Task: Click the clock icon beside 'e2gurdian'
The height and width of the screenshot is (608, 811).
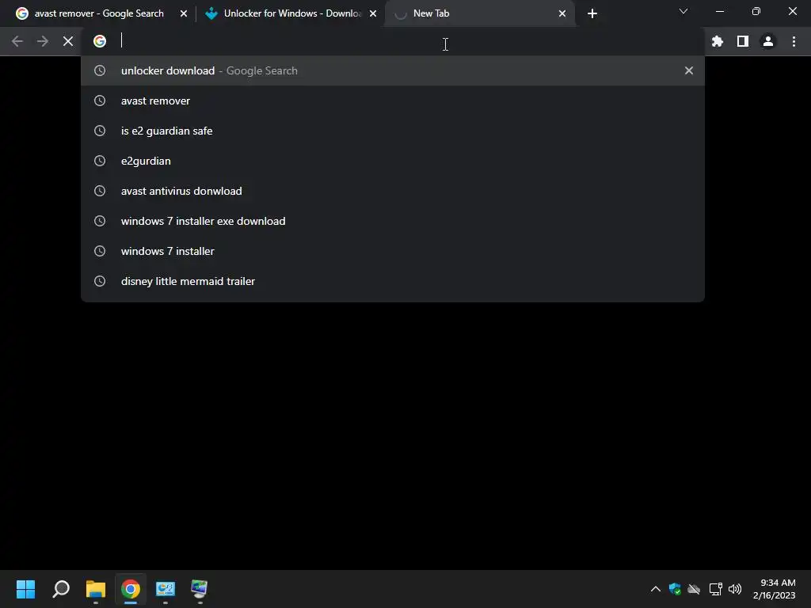Action: 100,161
